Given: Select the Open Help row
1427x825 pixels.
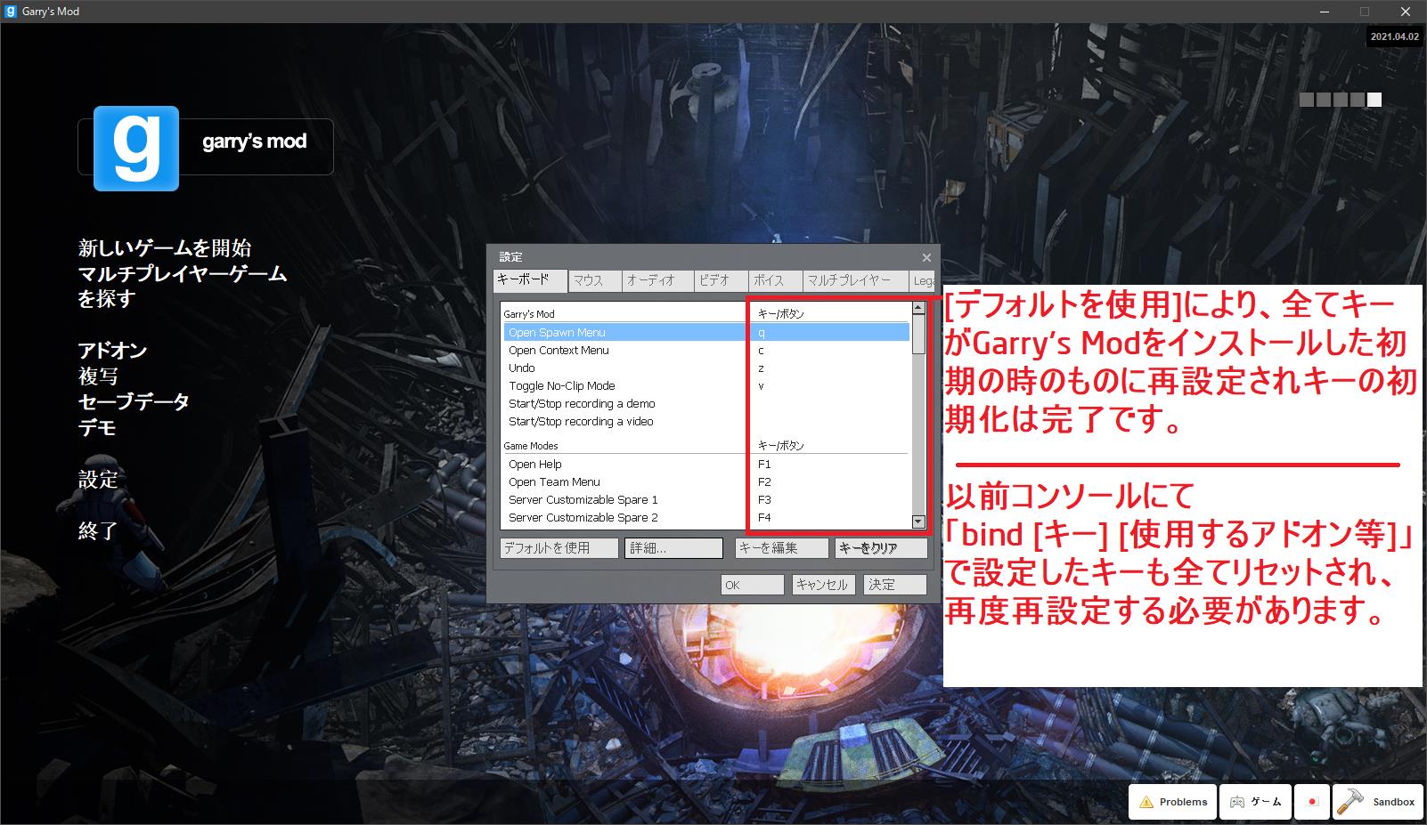Looking at the screenshot, I should point(706,464).
